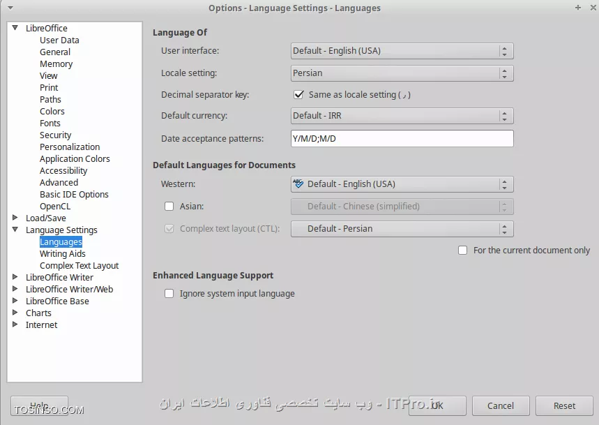599x425 pixels.
Task: Click the plus maximize icon in title bar
Action: [578, 8]
